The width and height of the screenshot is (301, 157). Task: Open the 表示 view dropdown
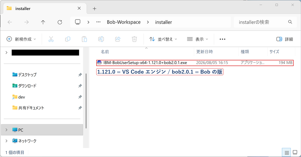click(198, 39)
